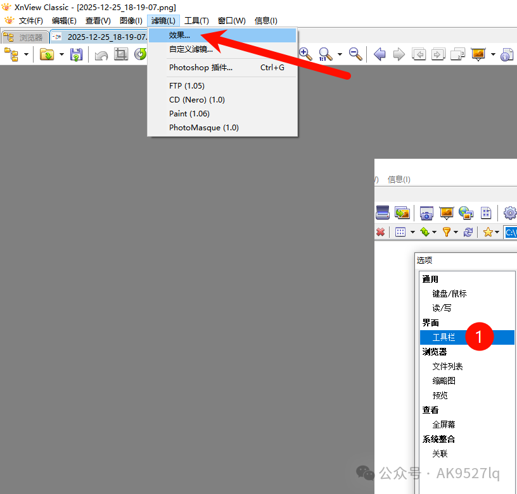Image resolution: width=517 pixels, height=494 pixels.
Task: Click the settings gear icon
Action: point(509,213)
